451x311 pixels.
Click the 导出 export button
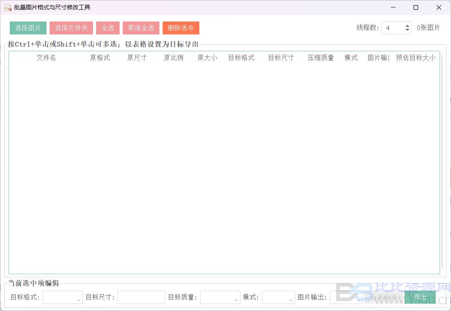(x=420, y=297)
